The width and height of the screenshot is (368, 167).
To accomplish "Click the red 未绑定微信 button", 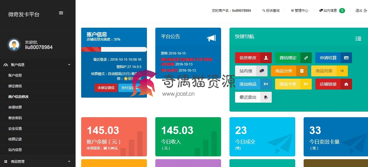I will point(106,88).
